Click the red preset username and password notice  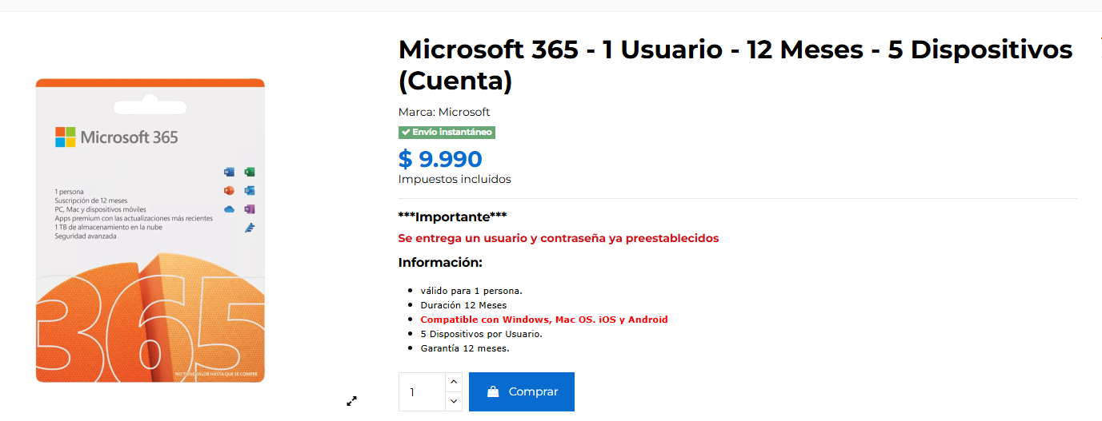(559, 238)
